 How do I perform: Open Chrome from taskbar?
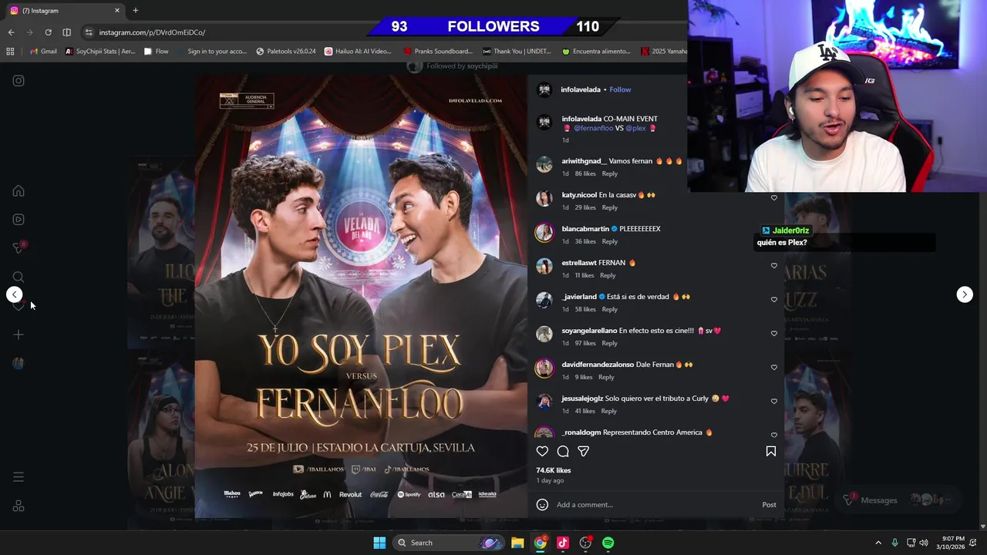click(x=541, y=543)
